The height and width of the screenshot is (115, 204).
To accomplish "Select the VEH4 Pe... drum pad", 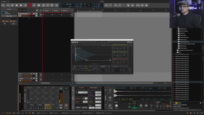I will tap(47, 106).
